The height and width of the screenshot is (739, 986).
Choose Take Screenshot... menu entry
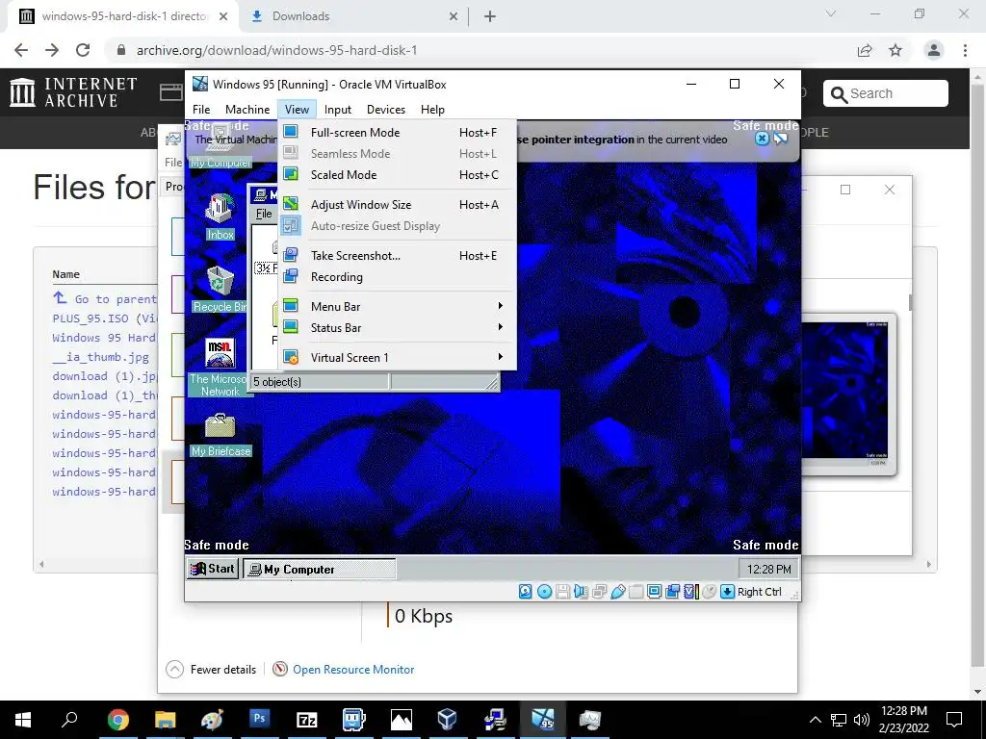pyautogui.click(x=398, y=256)
